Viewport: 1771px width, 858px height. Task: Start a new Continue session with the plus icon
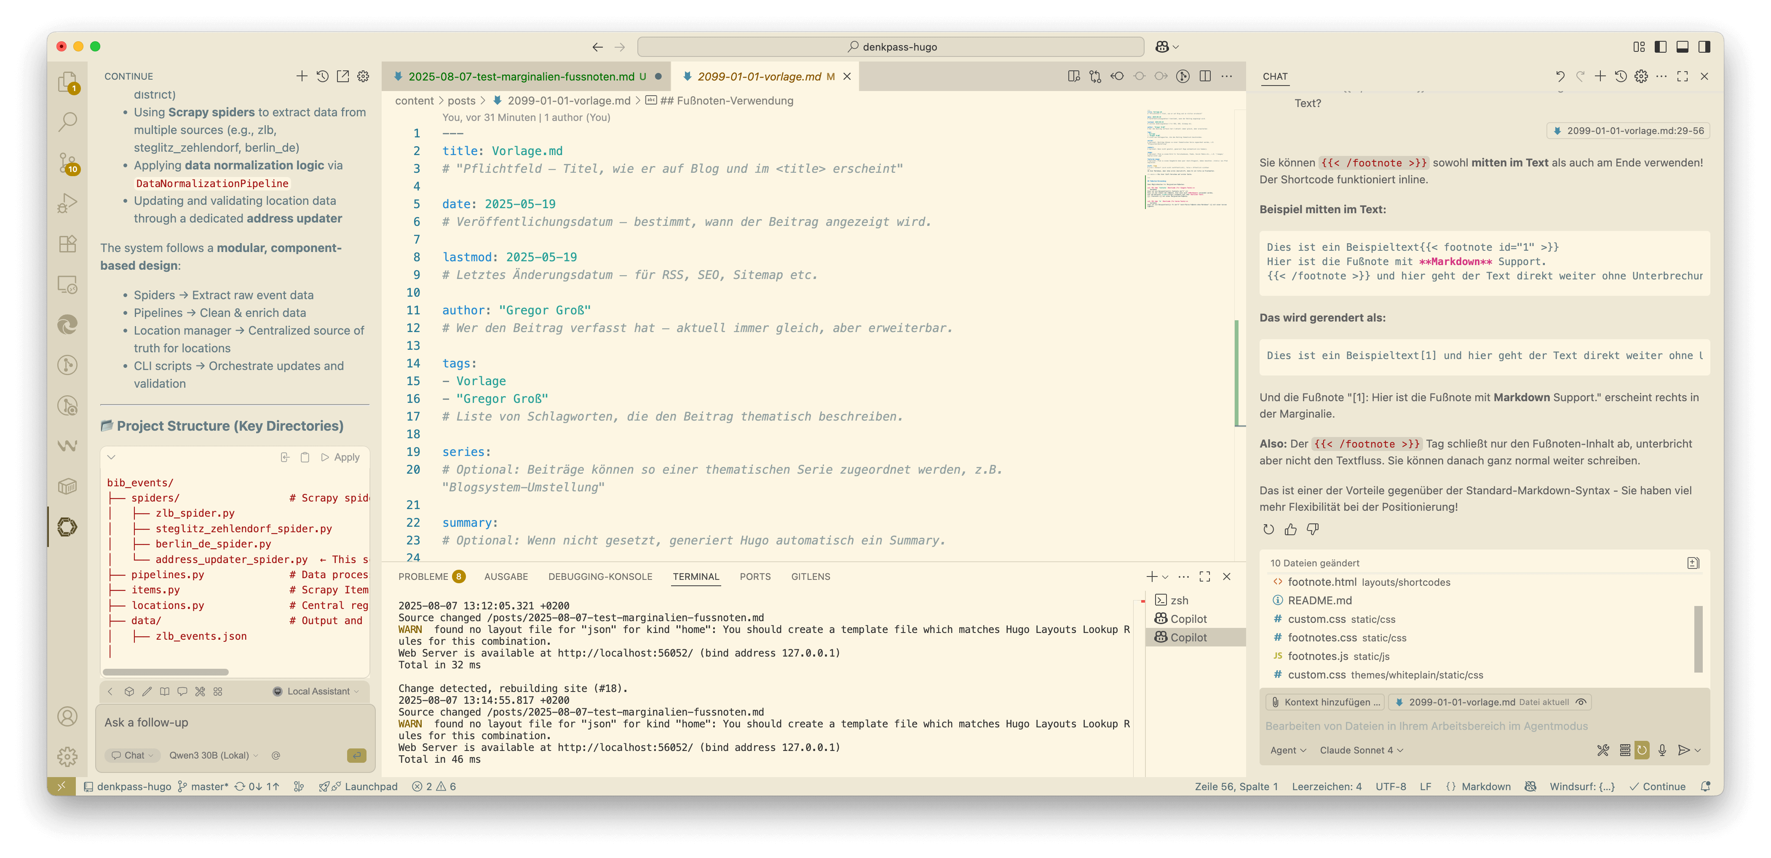302,75
